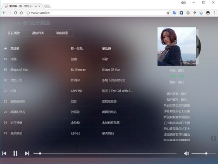Click album 浓烟下的诗歌电台
218x164 pixels.
click(x=114, y=80)
